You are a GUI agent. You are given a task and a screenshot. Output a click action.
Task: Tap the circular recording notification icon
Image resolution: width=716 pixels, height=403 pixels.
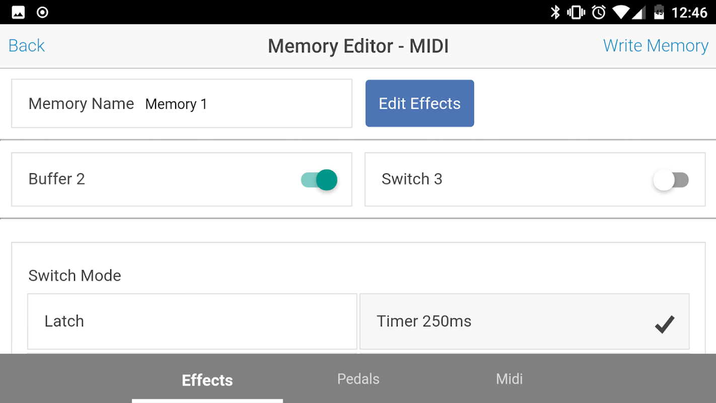point(43,12)
